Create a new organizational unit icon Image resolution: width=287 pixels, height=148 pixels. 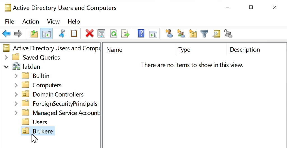pyautogui.click(x=193, y=34)
